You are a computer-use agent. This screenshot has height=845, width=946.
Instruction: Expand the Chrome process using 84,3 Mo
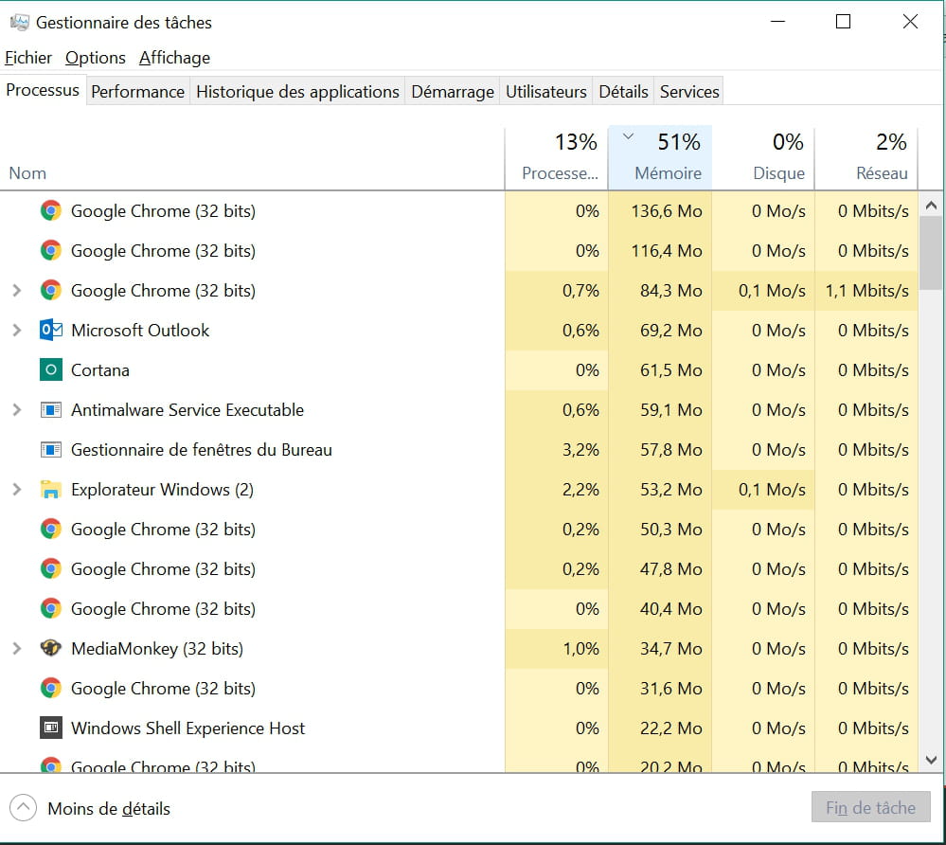(17, 290)
